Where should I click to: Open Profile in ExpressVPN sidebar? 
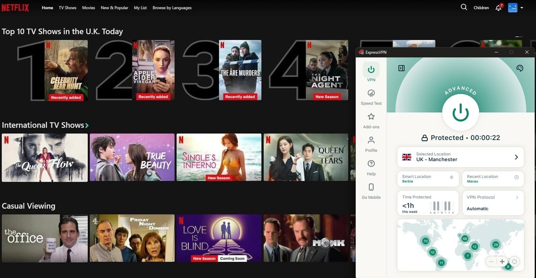point(371,144)
